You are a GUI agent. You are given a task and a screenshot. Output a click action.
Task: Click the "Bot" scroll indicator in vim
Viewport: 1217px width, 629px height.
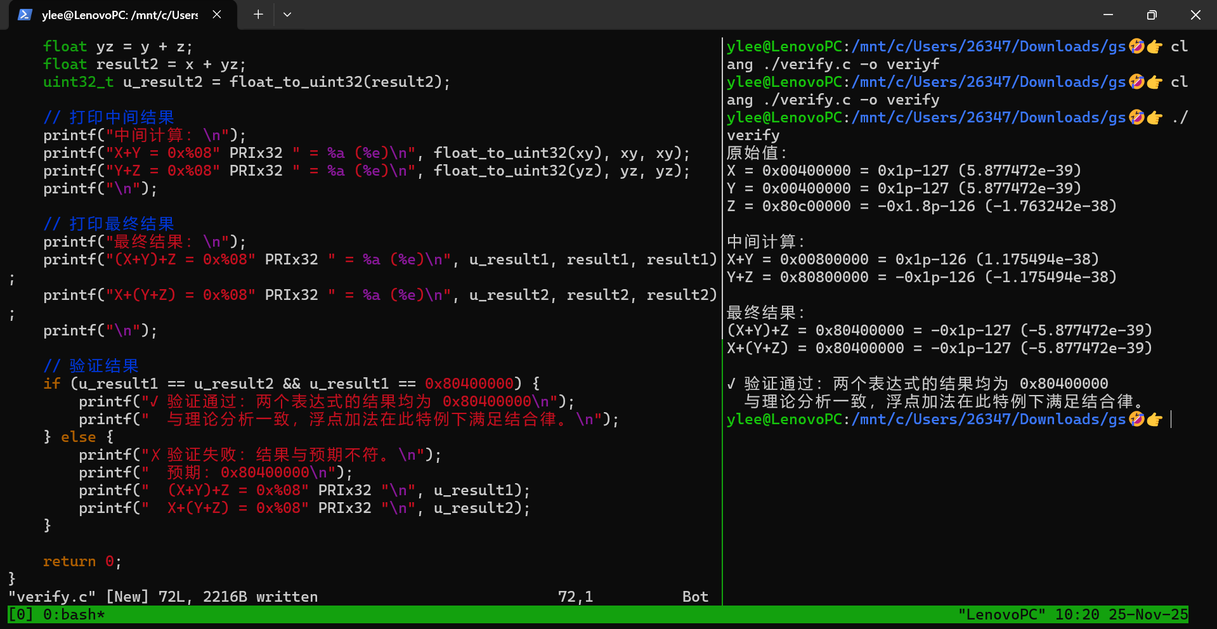pyautogui.click(x=695, y=597)
